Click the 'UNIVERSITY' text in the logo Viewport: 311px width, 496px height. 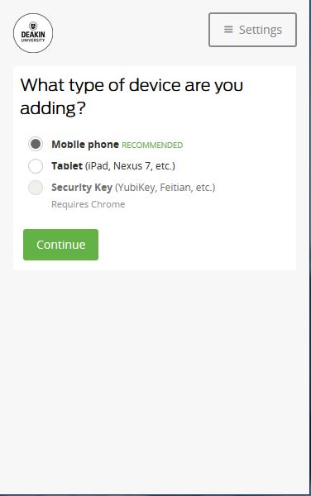coord(33,41)
